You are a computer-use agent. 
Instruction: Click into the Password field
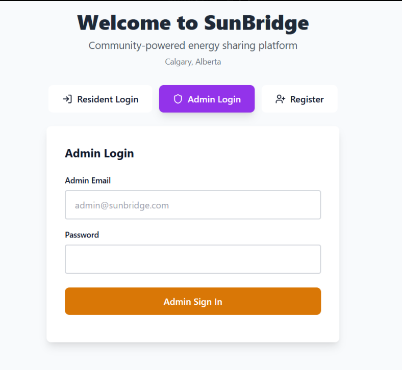coord(193,259)
